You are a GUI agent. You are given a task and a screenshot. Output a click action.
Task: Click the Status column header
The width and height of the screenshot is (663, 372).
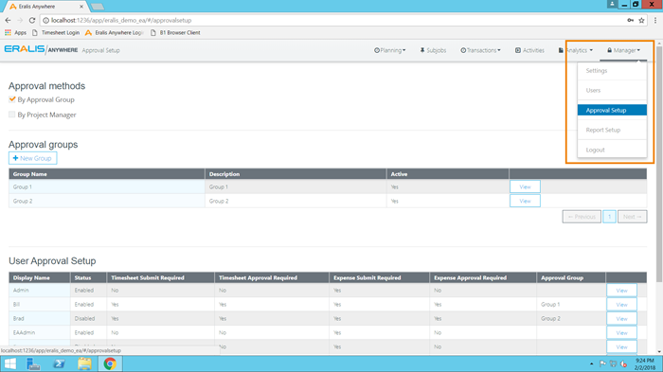click(88, 277)
